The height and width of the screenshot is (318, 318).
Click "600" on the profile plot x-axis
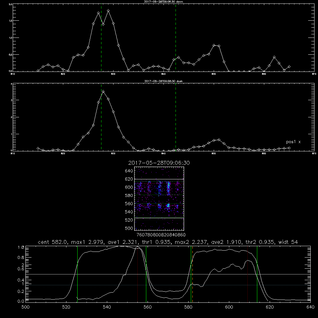point(229,307)
